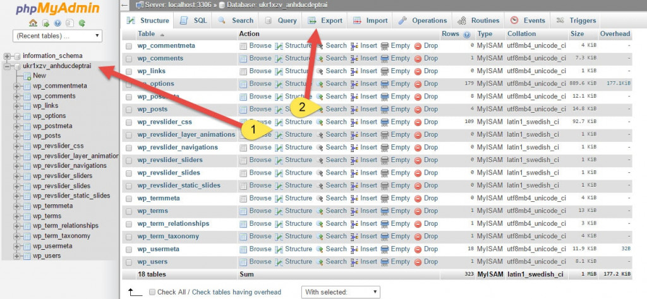Viewport: 647px width, 299px height.
Task: Enable the Check All checkbox
Action: pyautogui.click(x=152, y=293)
